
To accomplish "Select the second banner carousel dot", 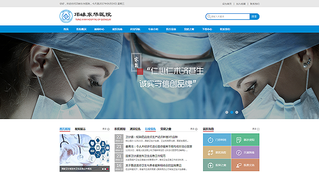I will pyautogui.click(x=231, y=112).
